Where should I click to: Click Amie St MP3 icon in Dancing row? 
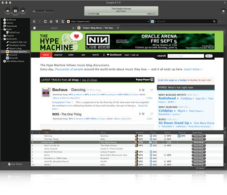pos(179,136)
